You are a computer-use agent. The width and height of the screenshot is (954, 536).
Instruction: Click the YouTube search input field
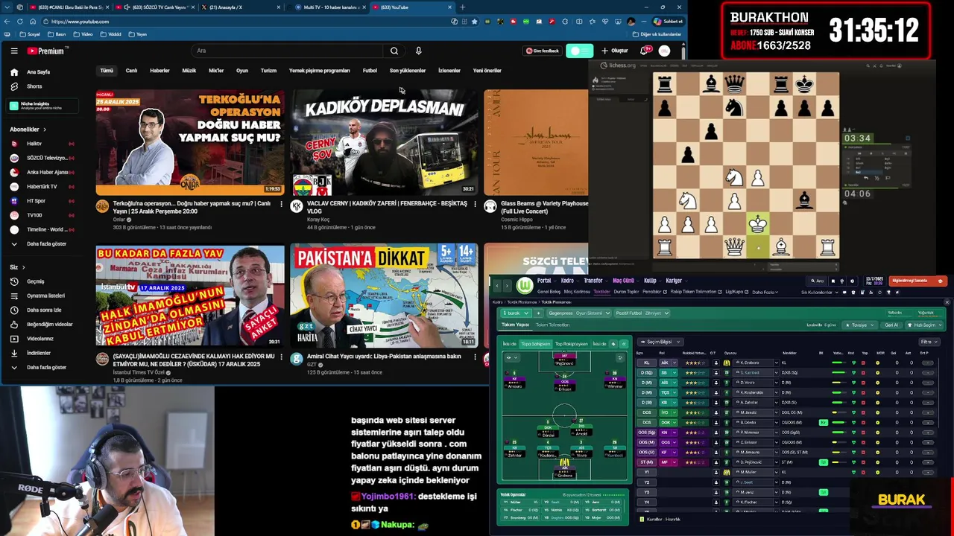(287, 51)
